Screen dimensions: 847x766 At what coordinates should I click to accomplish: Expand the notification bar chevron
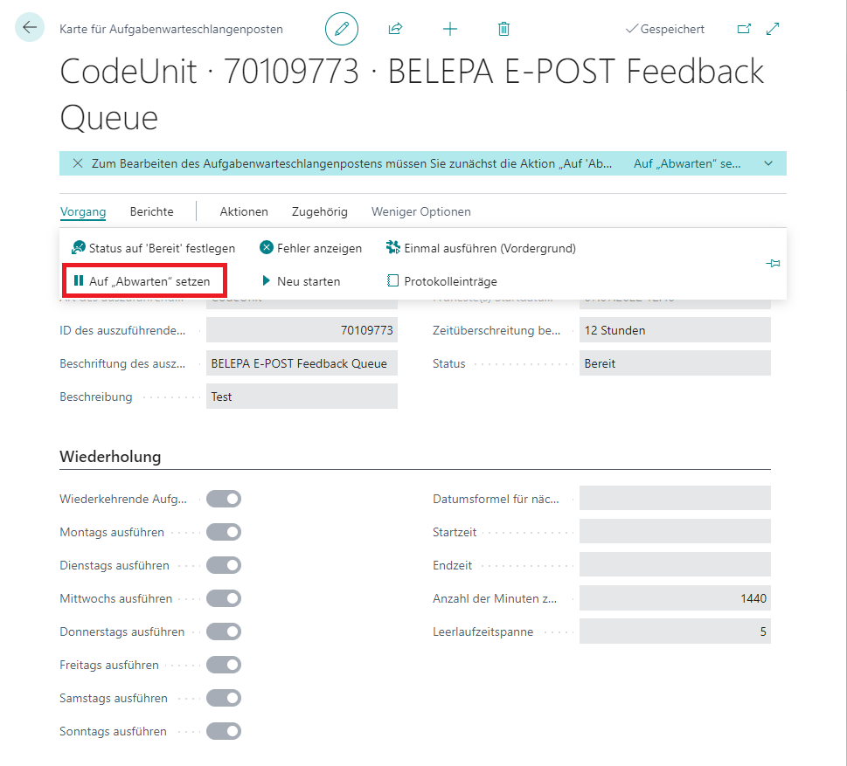[768, 163]
